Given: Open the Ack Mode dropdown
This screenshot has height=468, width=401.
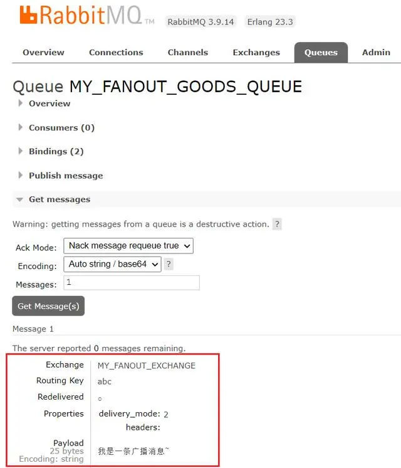Looking at the screenshot, I should (128, 246).
